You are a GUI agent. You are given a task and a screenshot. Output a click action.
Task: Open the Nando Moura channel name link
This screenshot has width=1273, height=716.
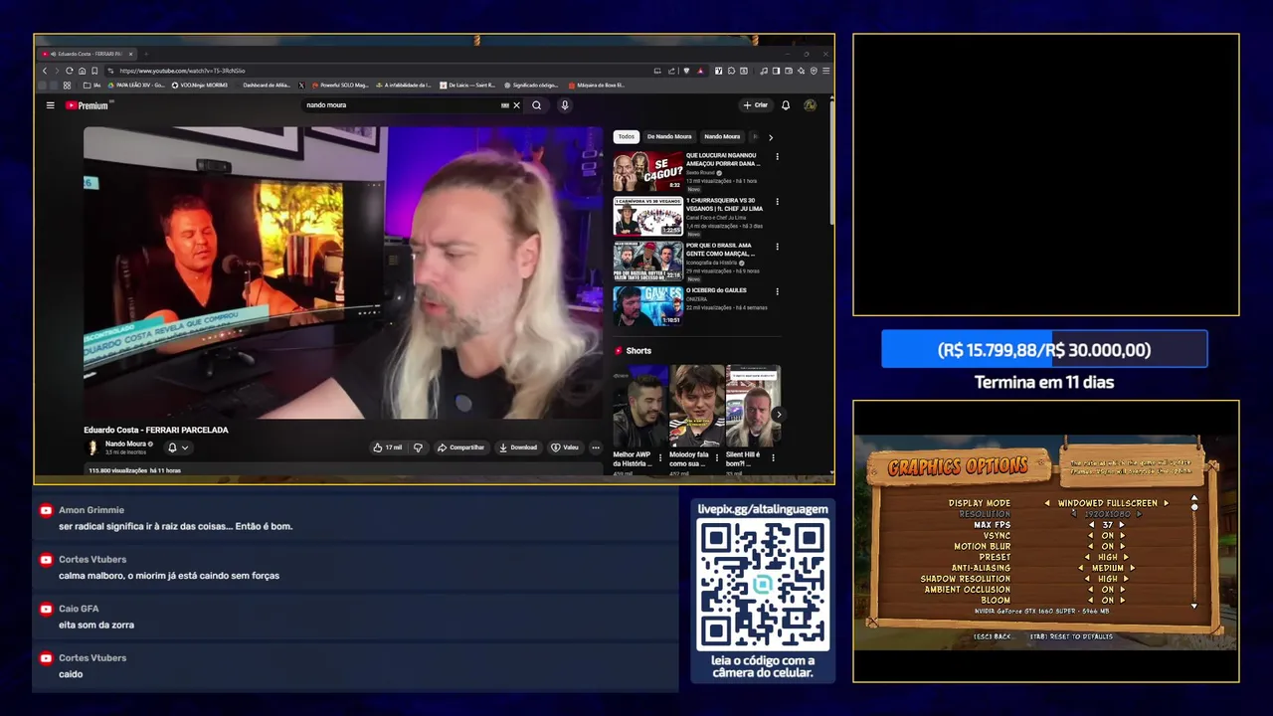126,444
